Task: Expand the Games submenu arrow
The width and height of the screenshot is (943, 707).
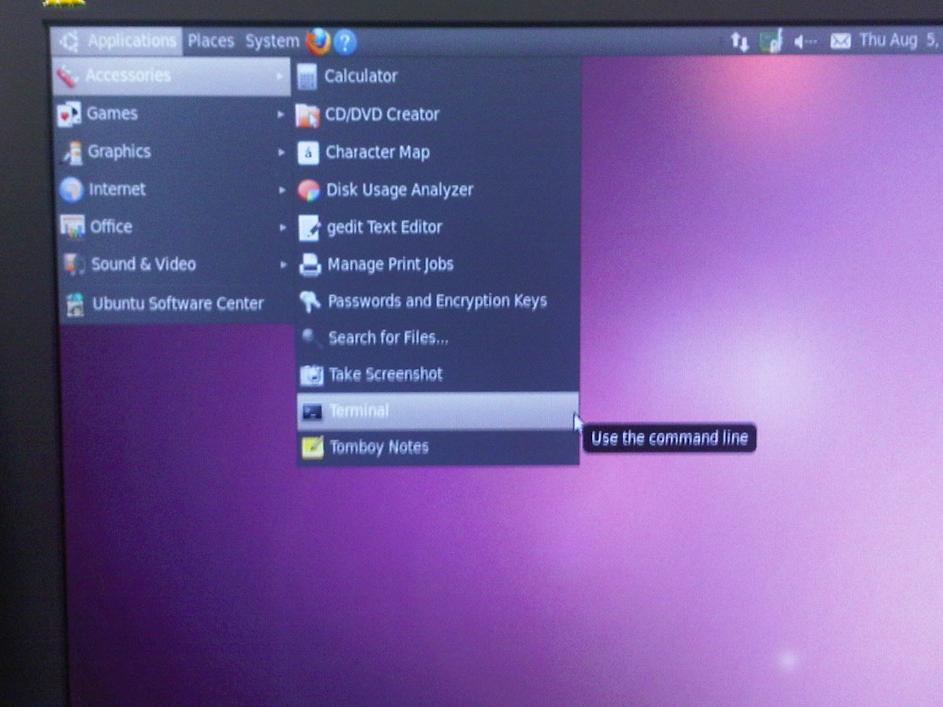Action: (281, 114)
